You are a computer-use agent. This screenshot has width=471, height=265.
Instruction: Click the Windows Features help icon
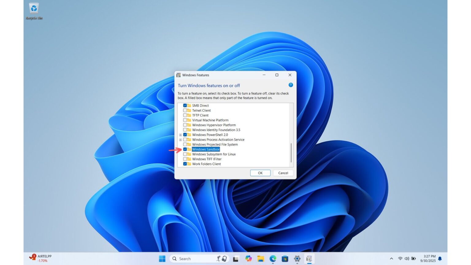click(x=290, y=85)
